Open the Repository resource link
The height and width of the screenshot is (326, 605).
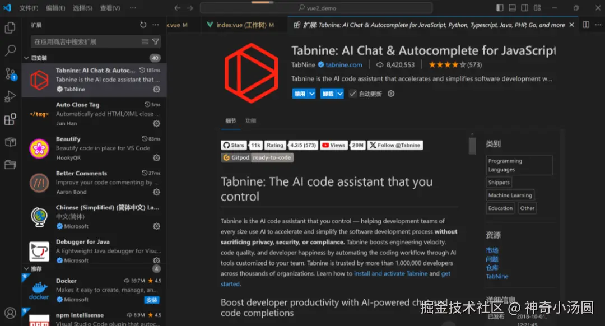[x=492, y=268]
